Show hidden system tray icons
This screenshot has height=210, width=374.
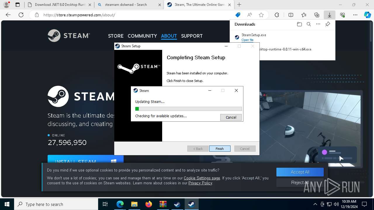(x=315, y=204)
